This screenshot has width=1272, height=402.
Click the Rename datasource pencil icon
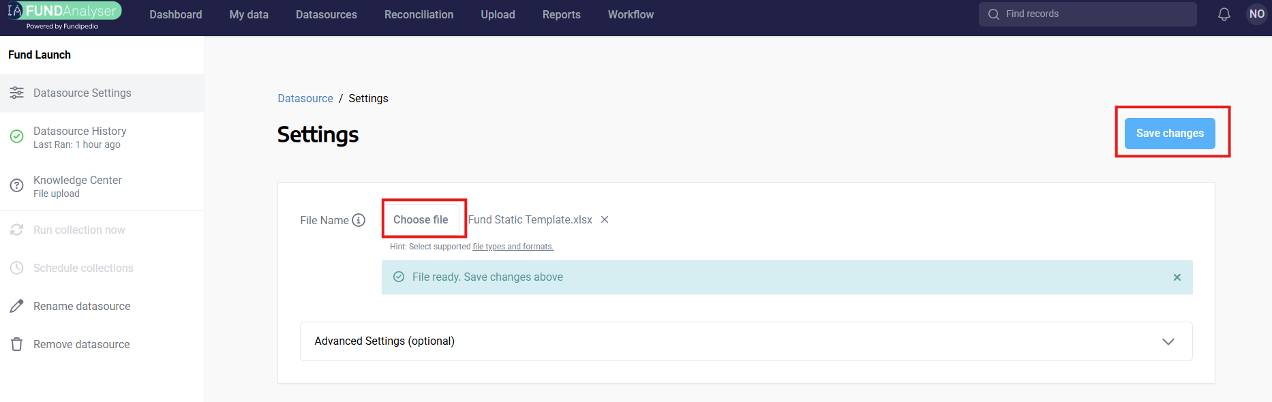click(17, 306)
